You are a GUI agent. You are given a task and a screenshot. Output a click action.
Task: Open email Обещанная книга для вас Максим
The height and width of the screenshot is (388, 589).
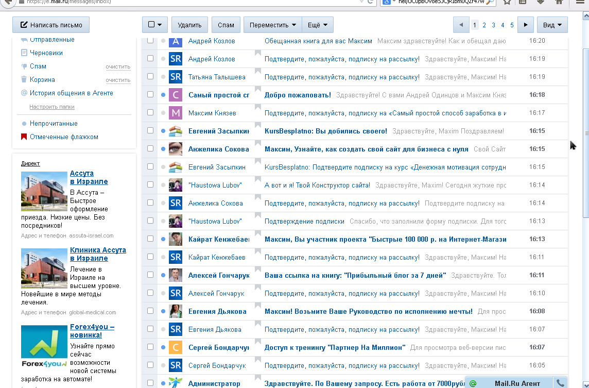point(318,41)
